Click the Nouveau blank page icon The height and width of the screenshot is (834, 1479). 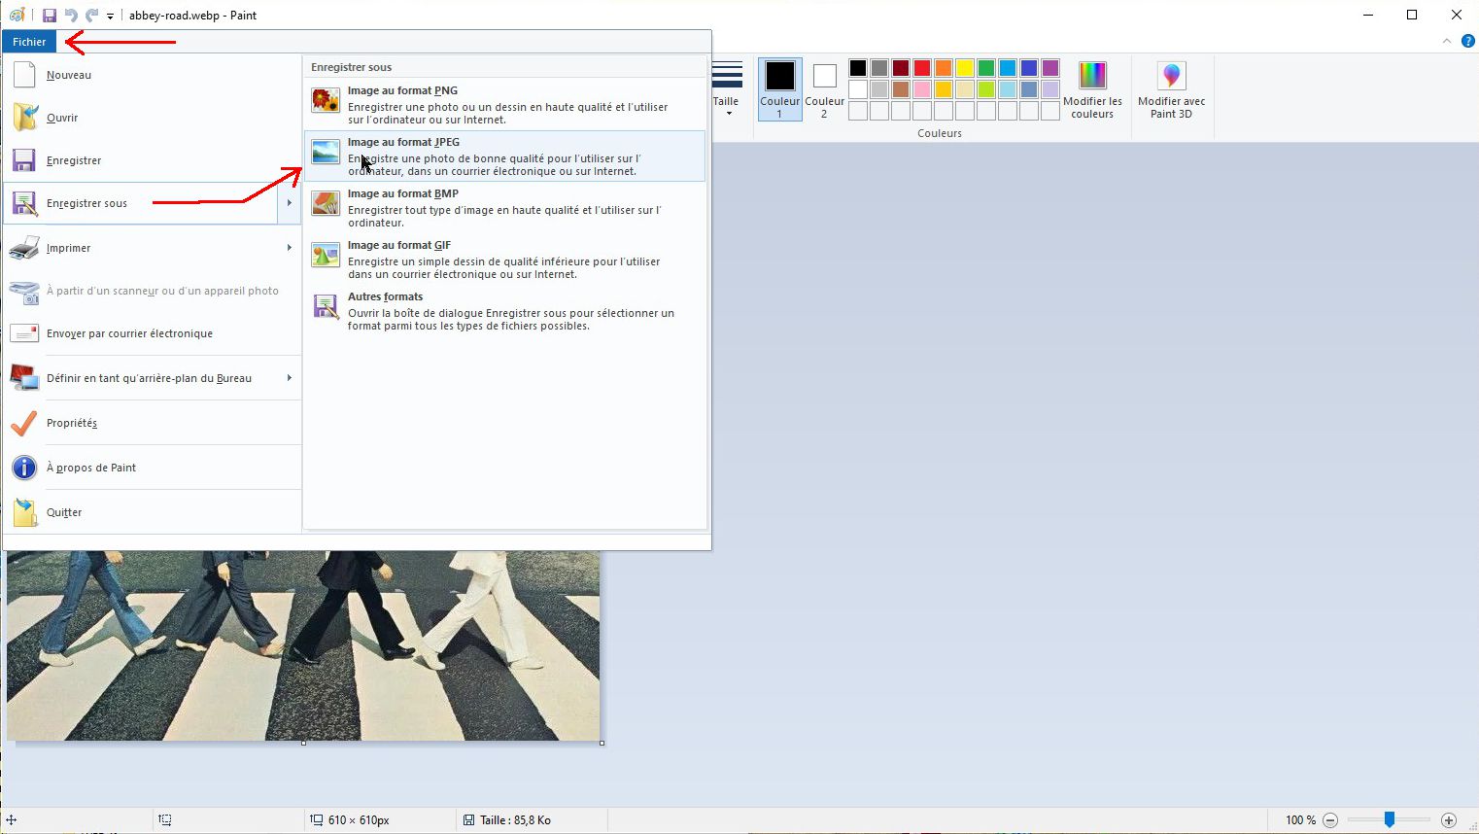24,75
